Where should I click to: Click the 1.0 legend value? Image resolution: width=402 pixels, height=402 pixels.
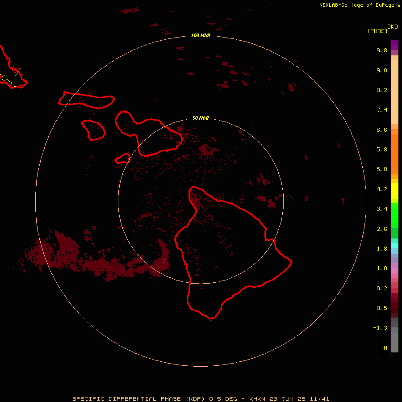tap(382, 268)
